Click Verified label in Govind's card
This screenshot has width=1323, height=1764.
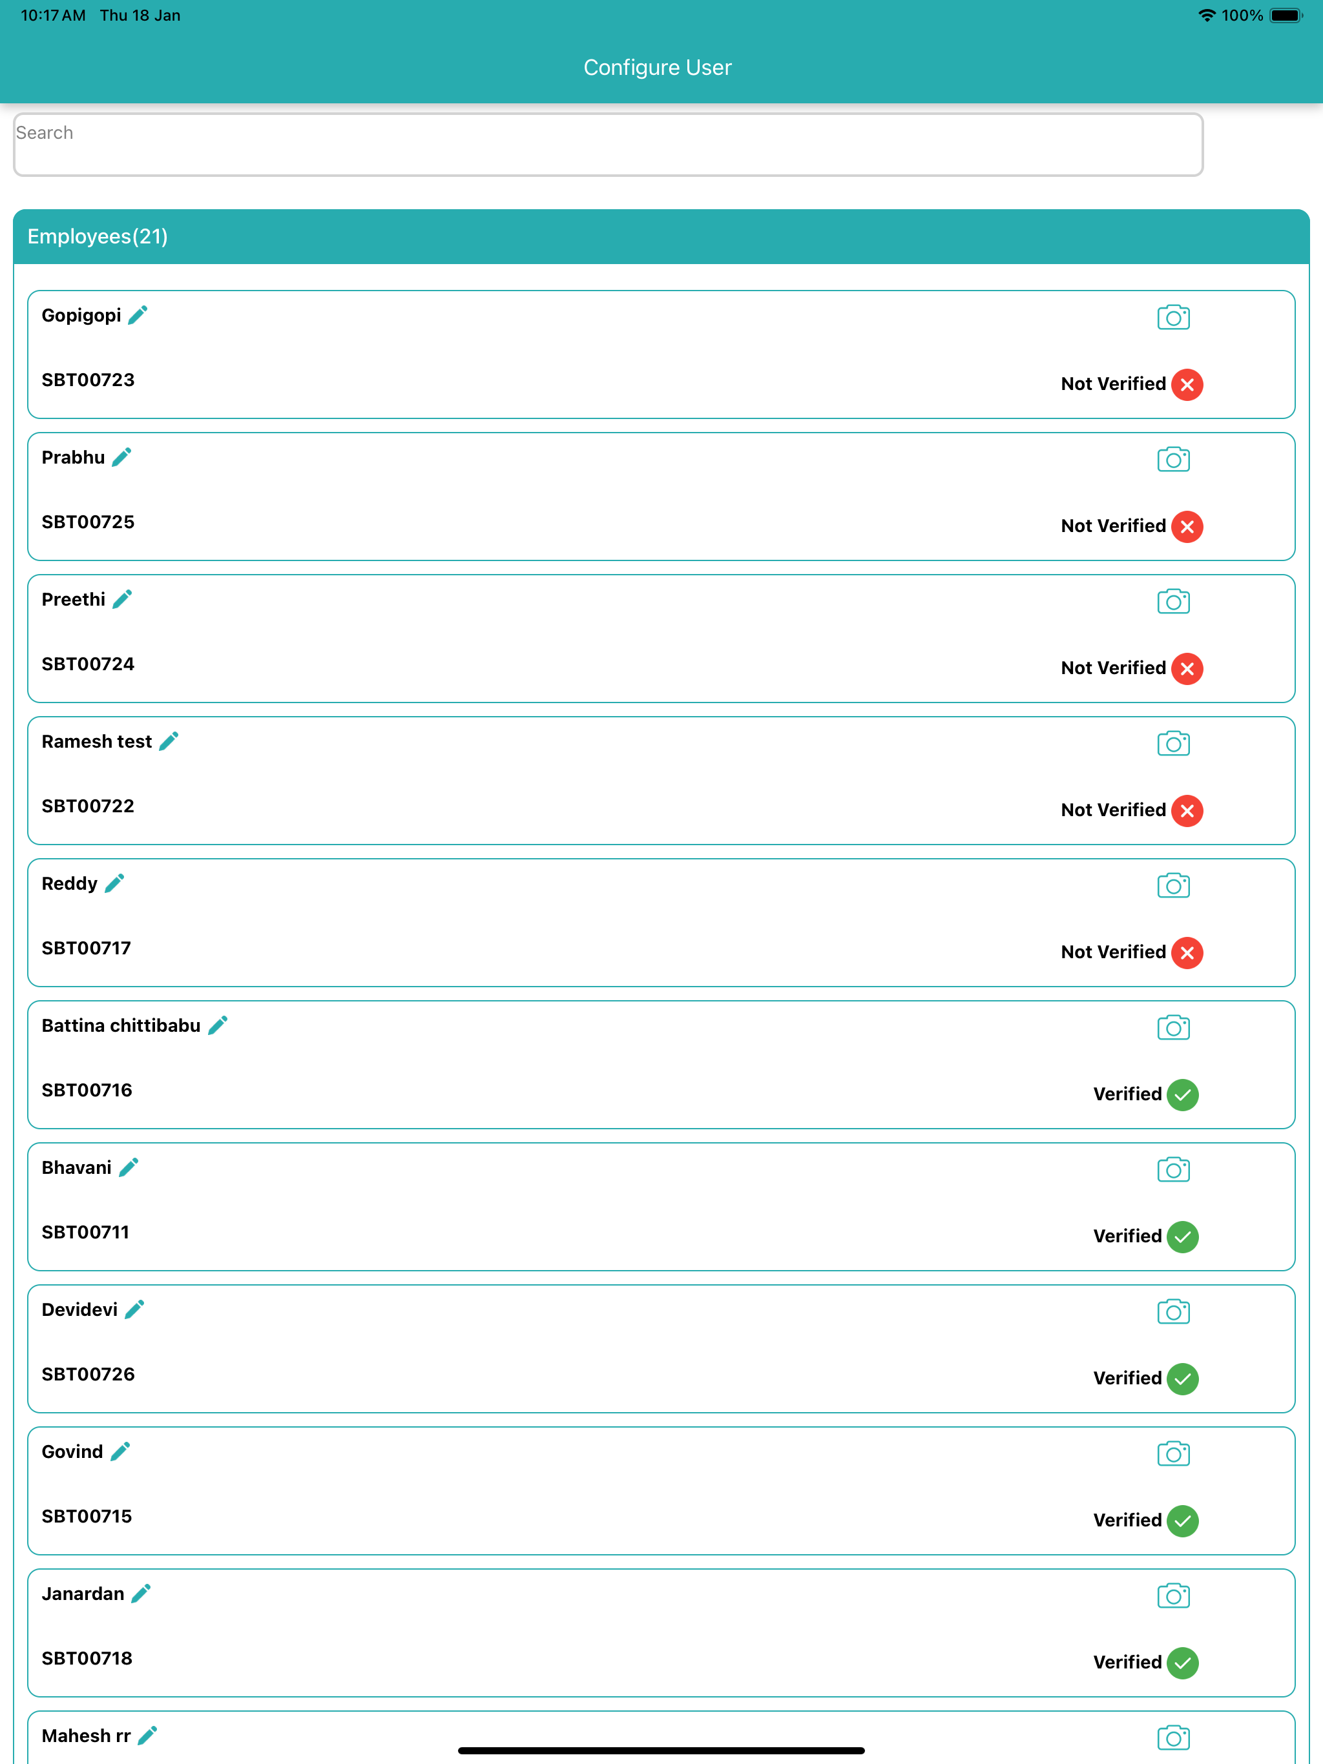(1127, 1520)
